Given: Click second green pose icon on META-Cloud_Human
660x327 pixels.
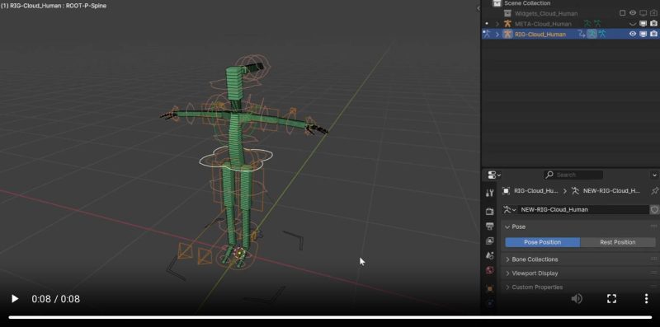Looking at the screenshot, I should pos(597,24).
